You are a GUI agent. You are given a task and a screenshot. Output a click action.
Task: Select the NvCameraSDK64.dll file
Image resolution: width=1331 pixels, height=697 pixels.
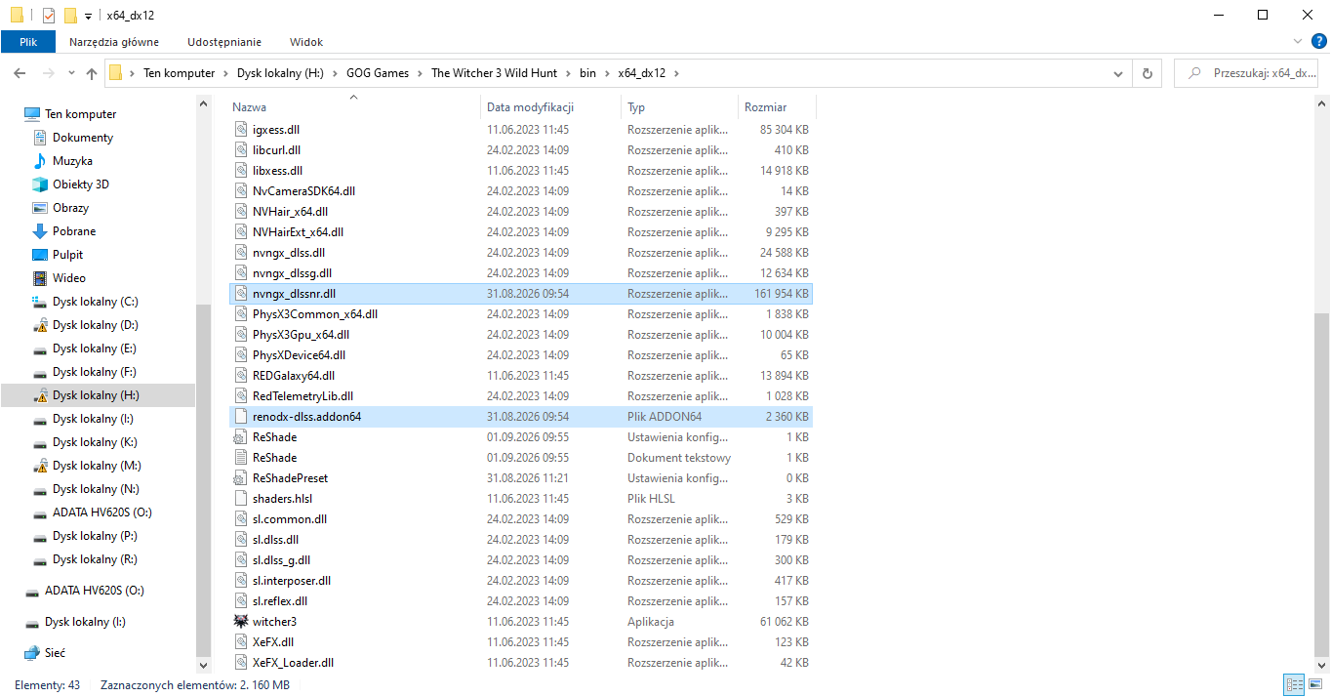pos(520,191)
